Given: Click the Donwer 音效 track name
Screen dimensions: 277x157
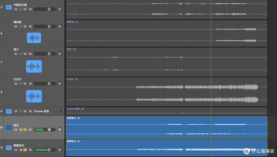Looking at the screenshot, I should (x=42, y=111).
